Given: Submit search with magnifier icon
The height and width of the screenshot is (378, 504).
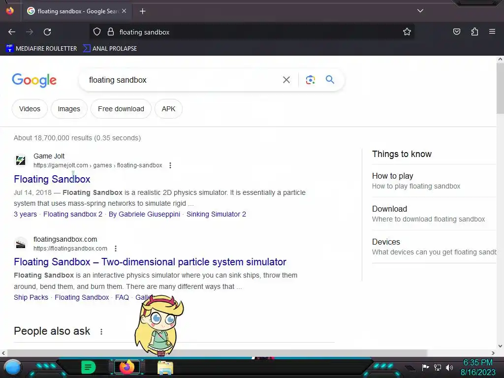Looking at the screenshot, I should 330,79.
